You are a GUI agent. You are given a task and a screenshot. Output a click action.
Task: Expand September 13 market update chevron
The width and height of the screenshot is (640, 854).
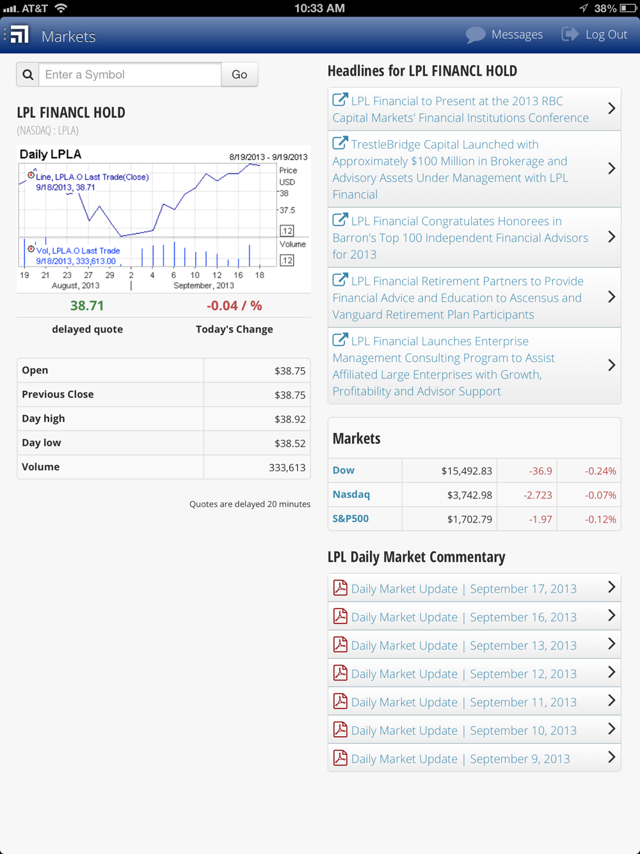611,644
